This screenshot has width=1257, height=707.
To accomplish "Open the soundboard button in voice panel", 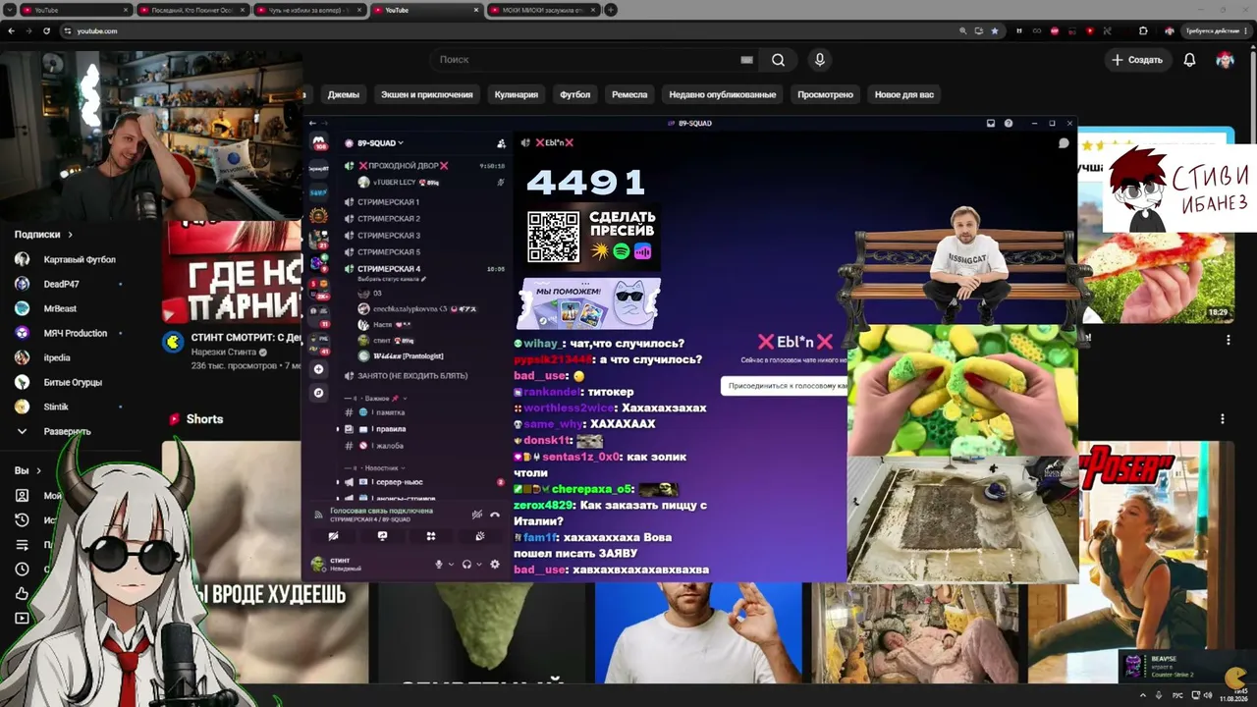I will (479, 536).
